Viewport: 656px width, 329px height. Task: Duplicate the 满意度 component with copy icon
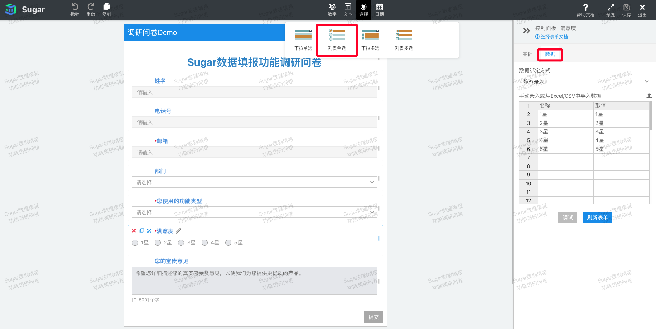142,231
